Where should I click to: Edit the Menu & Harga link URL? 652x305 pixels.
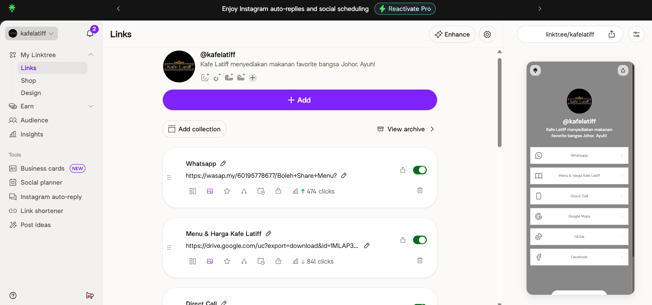click(x=367, y=246)
